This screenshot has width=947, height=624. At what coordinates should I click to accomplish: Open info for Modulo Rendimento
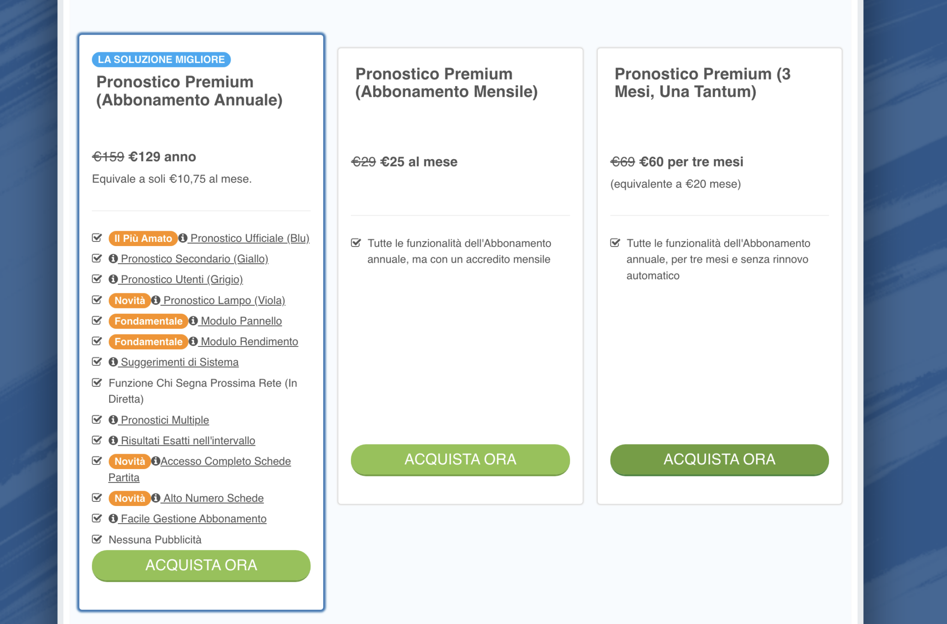click(x=194, y=341)
